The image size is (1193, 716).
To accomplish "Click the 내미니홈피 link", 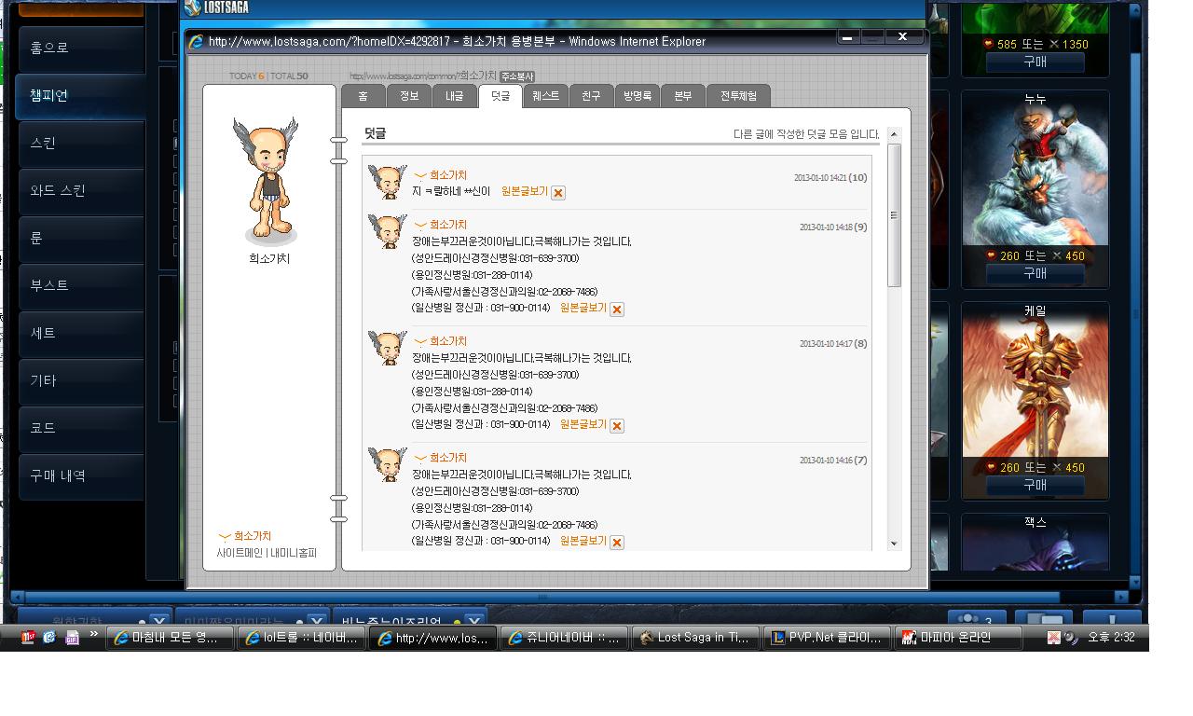I will 294,553.
